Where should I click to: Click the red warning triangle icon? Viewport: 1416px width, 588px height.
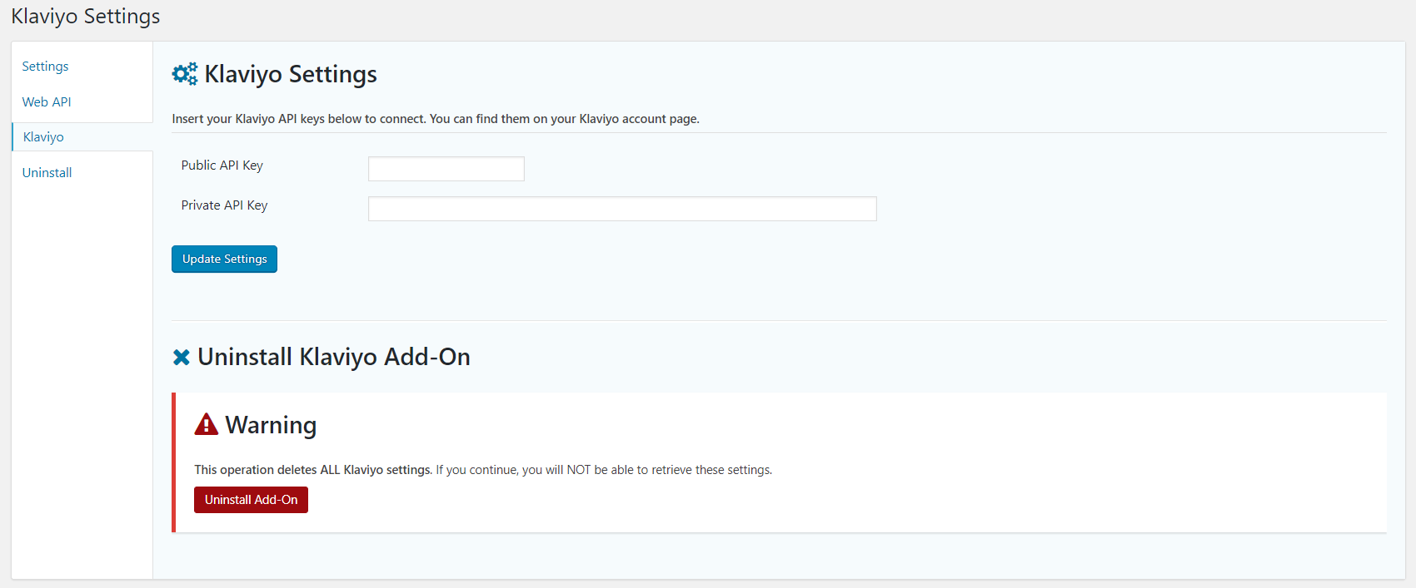(x=206, y=425)
